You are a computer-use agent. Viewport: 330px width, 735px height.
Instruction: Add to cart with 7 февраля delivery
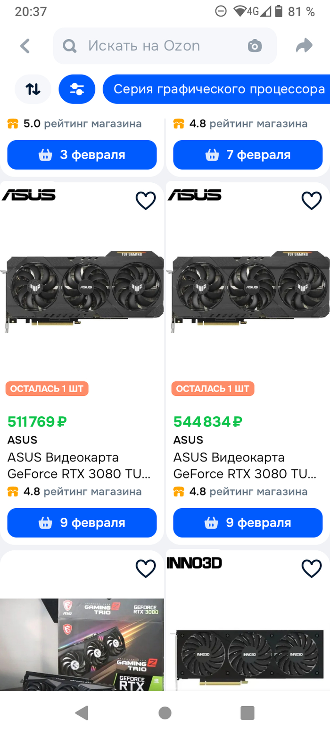click(248, 154)
